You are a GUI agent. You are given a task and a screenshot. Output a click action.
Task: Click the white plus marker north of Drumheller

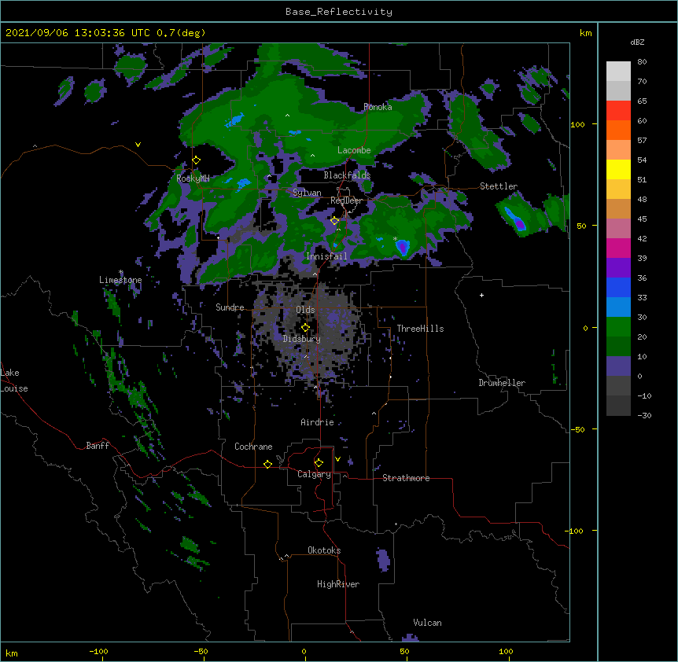[481, 295]
